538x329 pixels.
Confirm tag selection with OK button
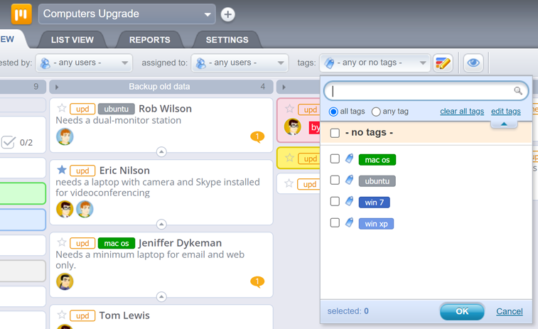click(x=462, y=311)
